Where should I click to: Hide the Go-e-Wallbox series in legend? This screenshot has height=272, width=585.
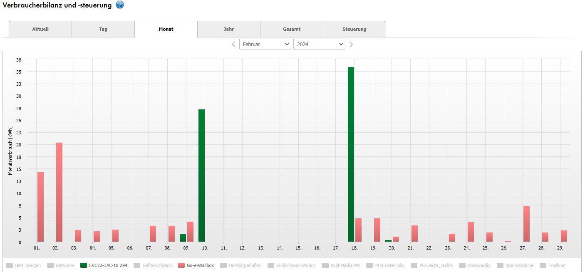[196, 265]
